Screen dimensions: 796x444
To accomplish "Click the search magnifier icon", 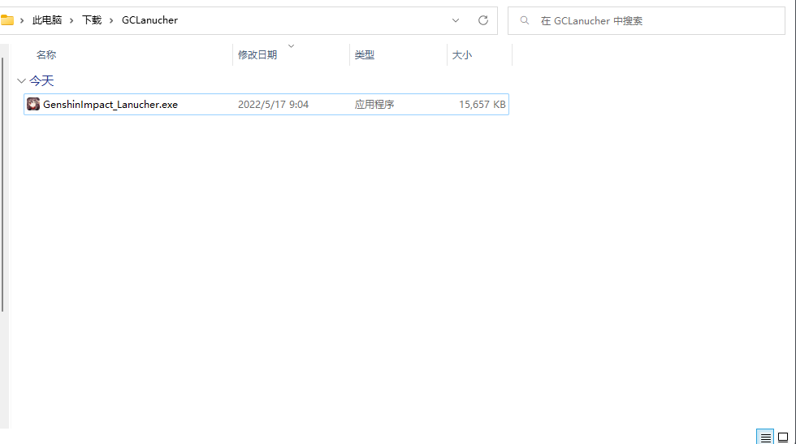I will coord(525,20).
